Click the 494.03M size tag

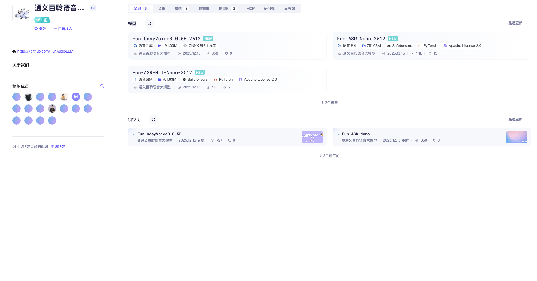coord(167,46)
